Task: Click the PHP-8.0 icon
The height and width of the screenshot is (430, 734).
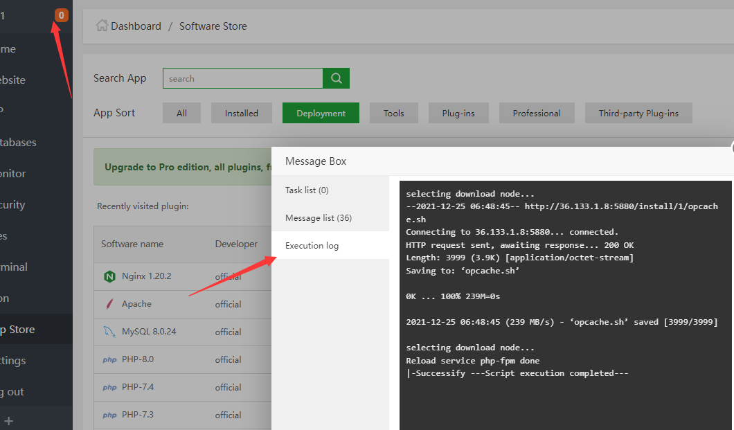Action: 109,359
